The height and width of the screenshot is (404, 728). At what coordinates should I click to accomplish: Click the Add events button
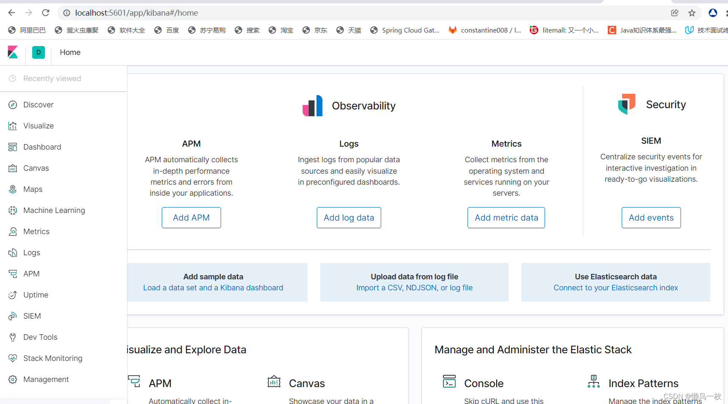tap(651, 218)
